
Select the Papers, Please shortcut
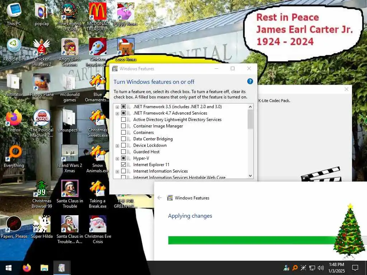click(x=14, y=228)
